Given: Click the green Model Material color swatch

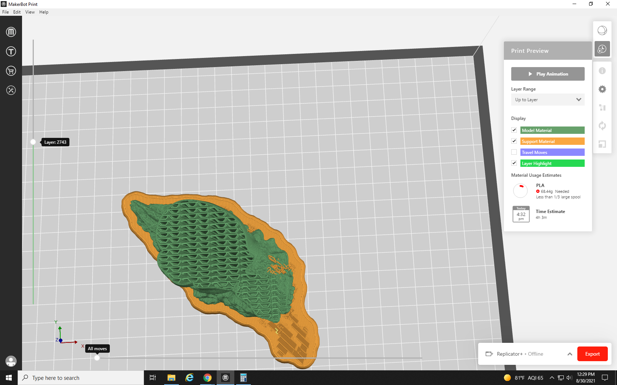Looking at the screenshot, I should point(552,130).
